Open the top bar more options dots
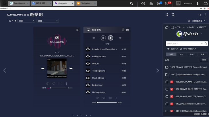Viewport: 209px width, 117px height. click(x=198, y=3)
